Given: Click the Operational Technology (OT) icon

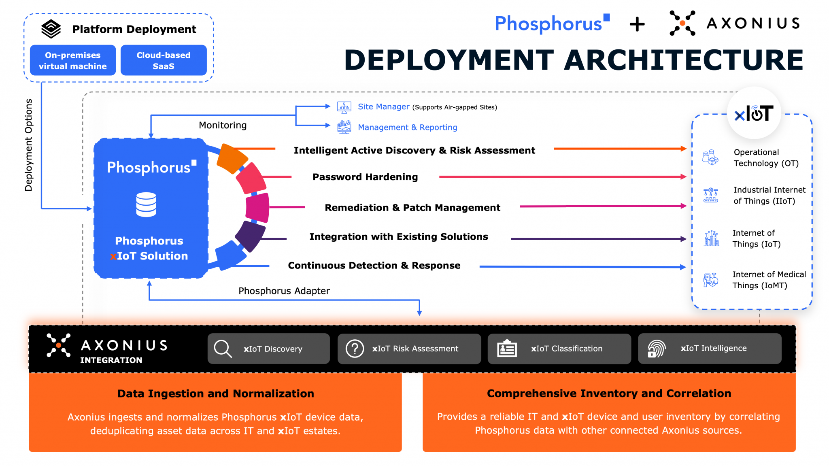Looking at the screenshot, I should tap(710, 158).
